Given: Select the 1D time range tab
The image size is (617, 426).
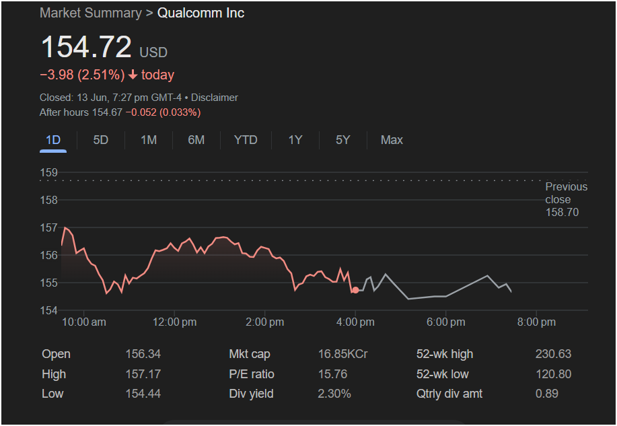Looking at the screenshot, I should coord(53,140).
